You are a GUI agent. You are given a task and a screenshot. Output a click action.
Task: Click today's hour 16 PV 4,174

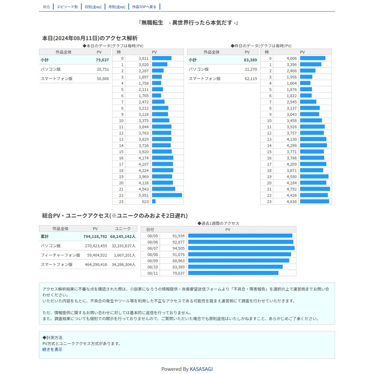coord(144,158)
